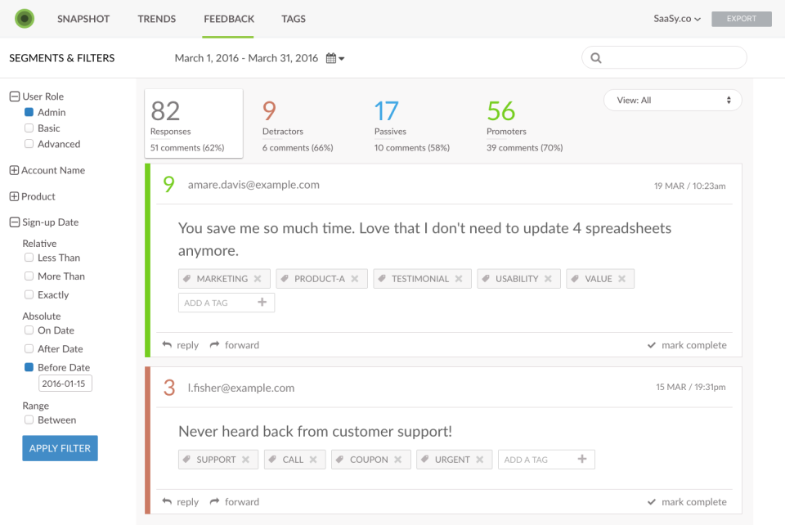Enable the Between range checkbox
The width and height of the screenshot is (785, 525).
[x=28, y=420]
